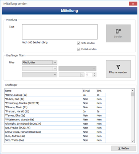This screenshot has height=154, width=139.
Task: Open the third-row left filter combo box
Action: [x=40, y=75]
